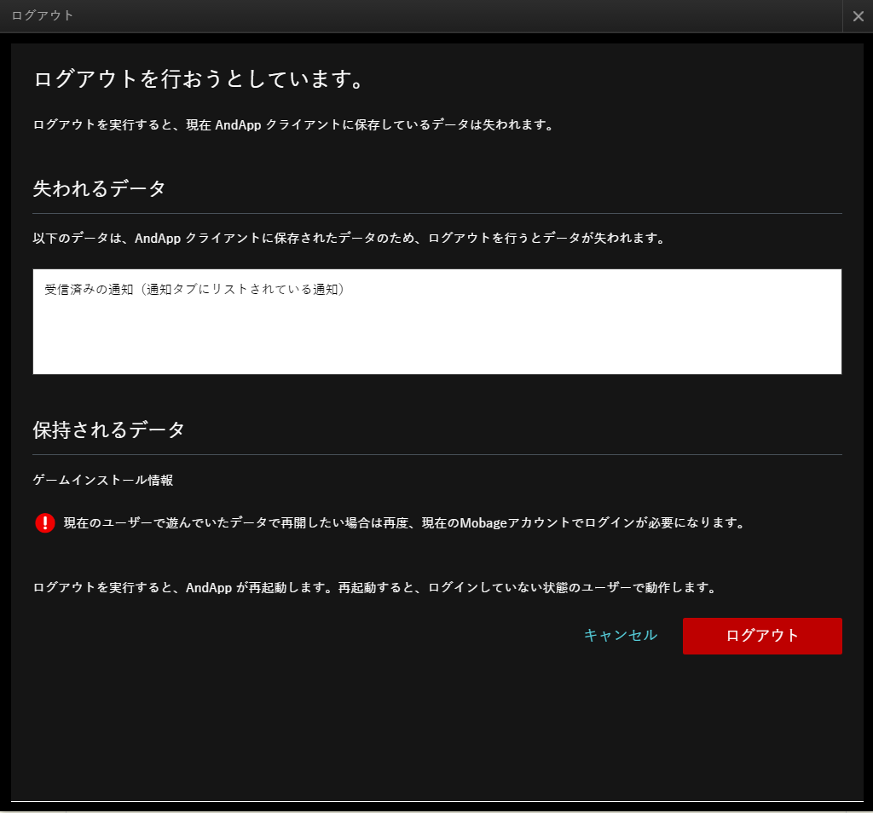Click the ゲームインストール情報 label
Screen dimensions: 873x813
tap(103, 480)
